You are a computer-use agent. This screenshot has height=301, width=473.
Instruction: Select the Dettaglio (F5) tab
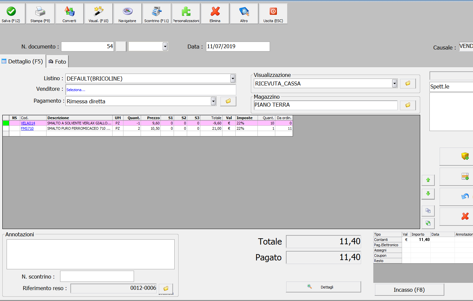pos(22,61)
